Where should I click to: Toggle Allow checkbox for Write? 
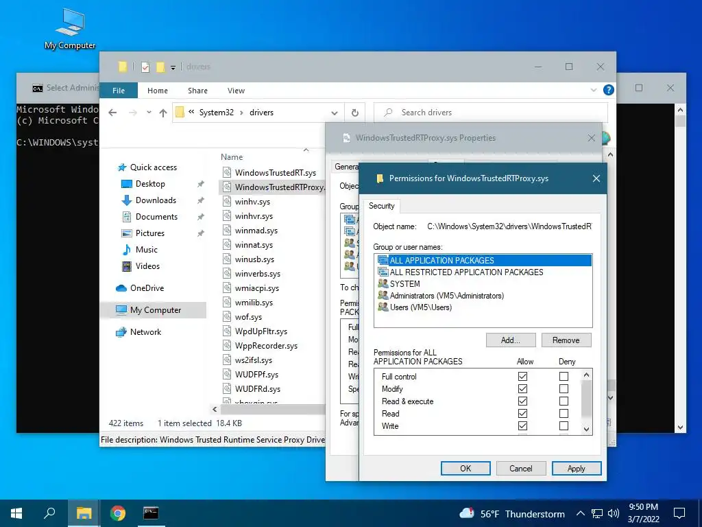[522, 426]
